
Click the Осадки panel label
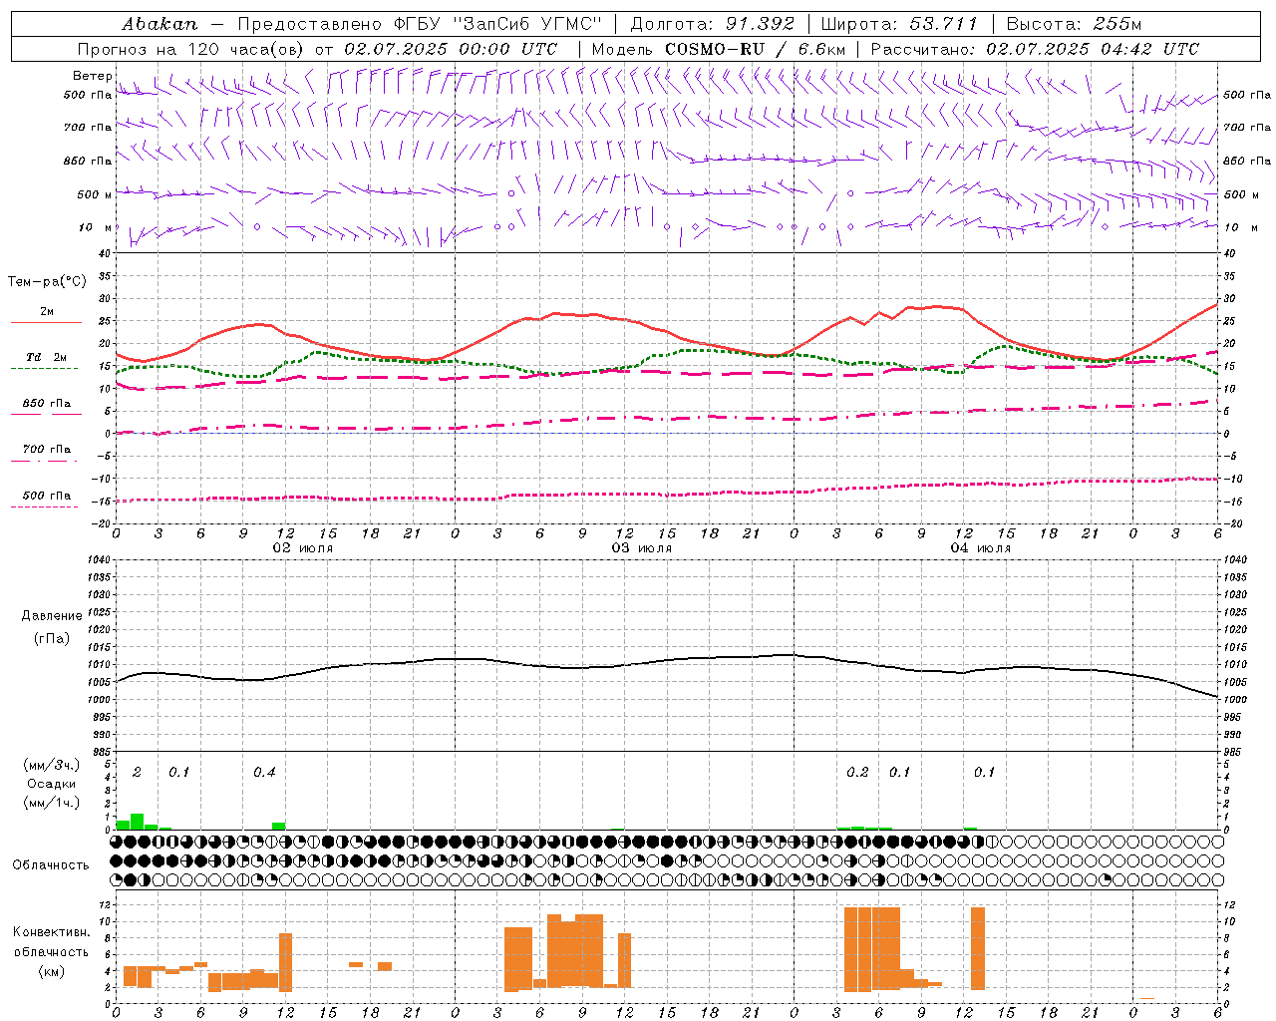pos(52,784)
